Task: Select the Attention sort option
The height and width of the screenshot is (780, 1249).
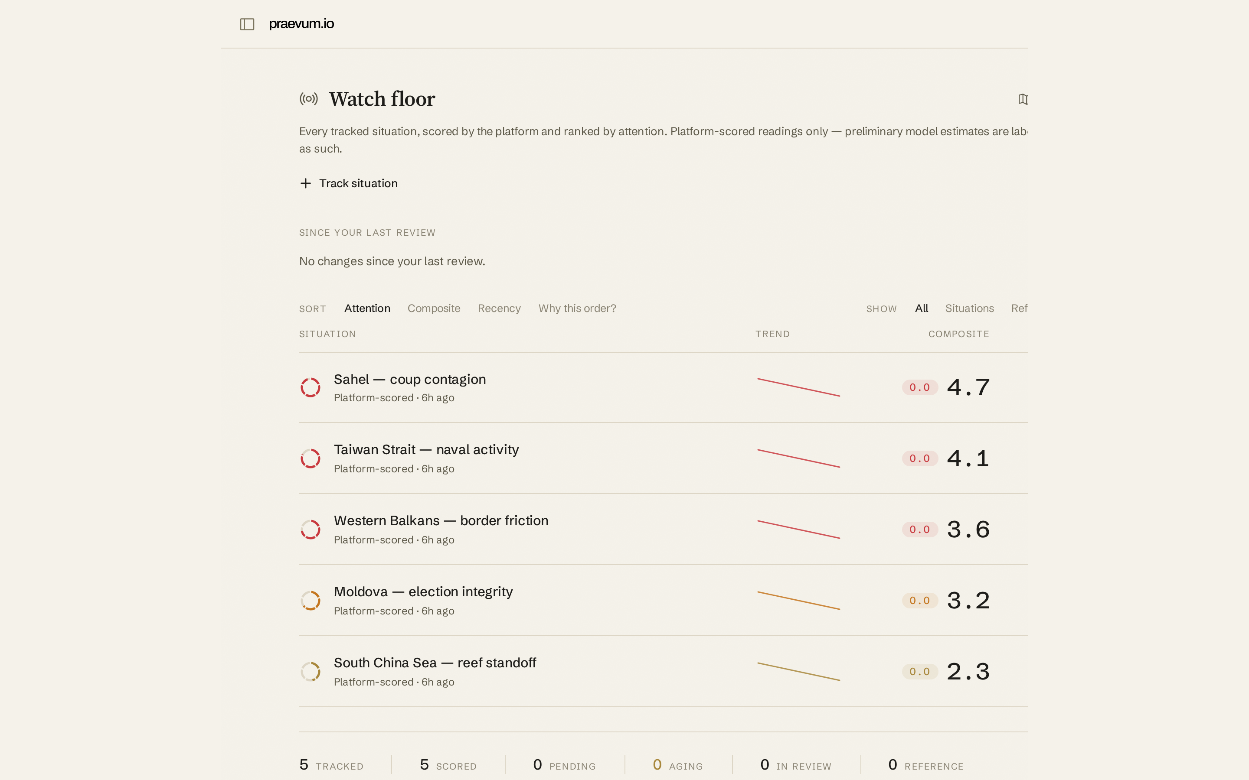Action: (367, 309)
